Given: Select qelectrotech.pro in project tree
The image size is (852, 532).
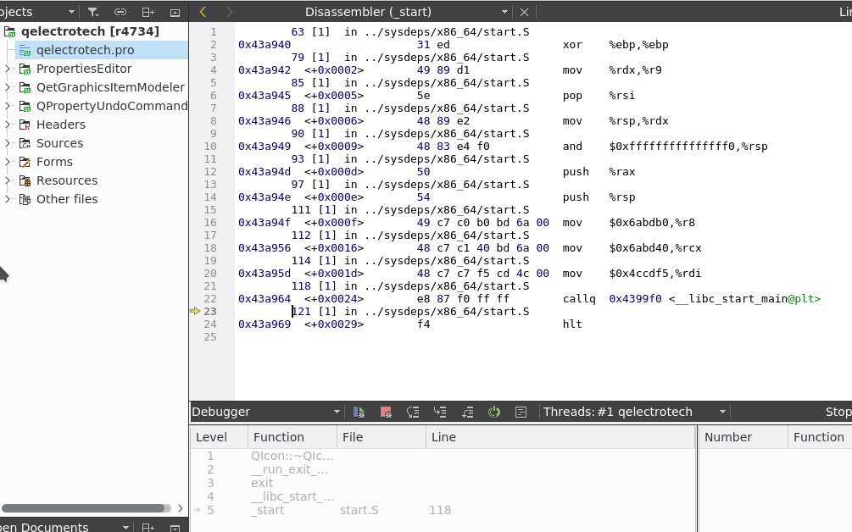Looking at the screenshot, I should pos(85,50).
